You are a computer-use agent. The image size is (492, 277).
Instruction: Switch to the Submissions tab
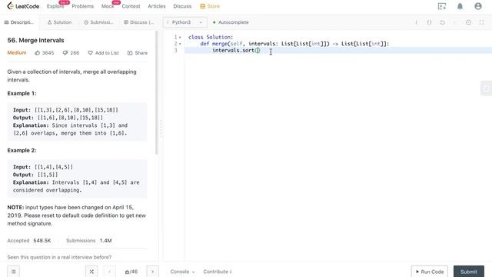click(x=98, y=22)
